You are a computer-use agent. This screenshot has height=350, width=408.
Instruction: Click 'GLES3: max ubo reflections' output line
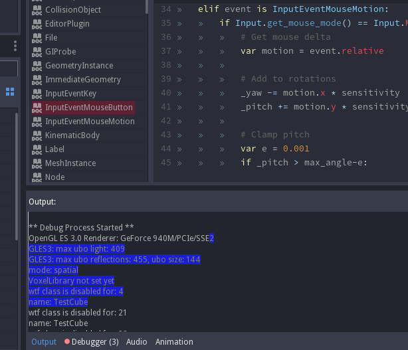pyautogui.click(x=114, y=260)
